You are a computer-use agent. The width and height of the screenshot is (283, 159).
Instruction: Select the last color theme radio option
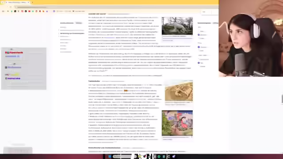(x=199, y=67)
